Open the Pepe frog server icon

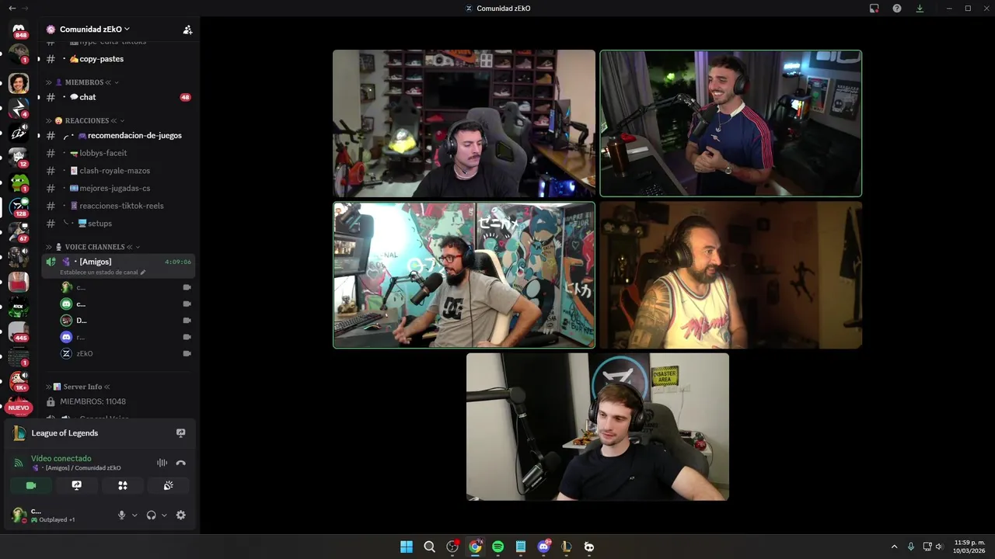tap(19, 183)
